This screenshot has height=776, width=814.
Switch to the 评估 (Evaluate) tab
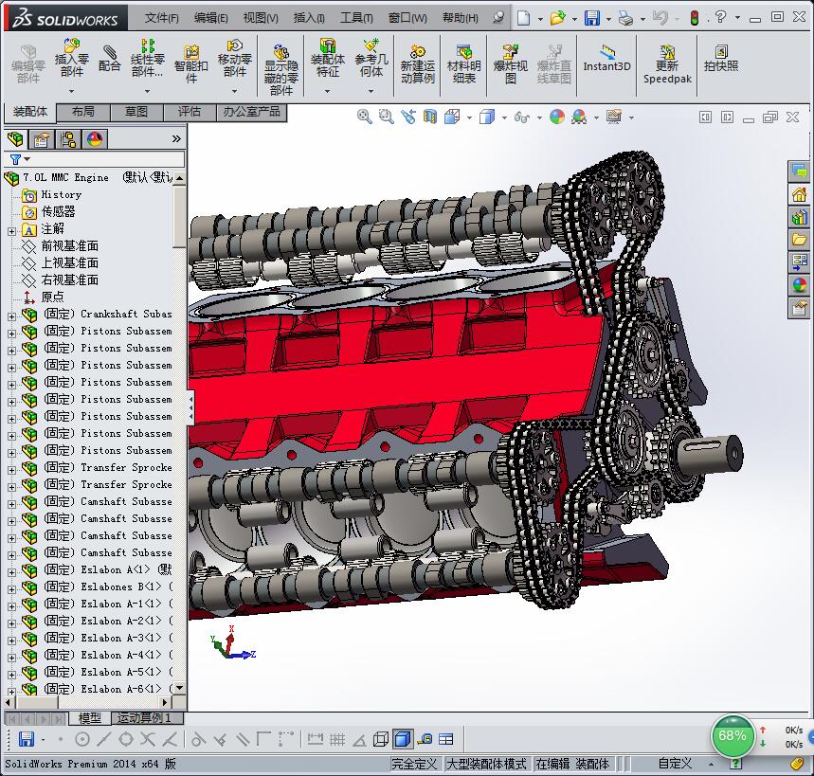coord(190,112)
